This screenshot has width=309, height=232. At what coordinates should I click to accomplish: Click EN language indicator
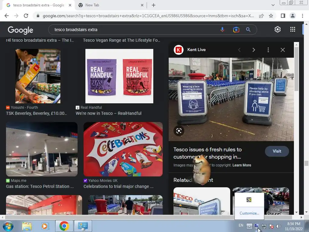coord(241,225)
